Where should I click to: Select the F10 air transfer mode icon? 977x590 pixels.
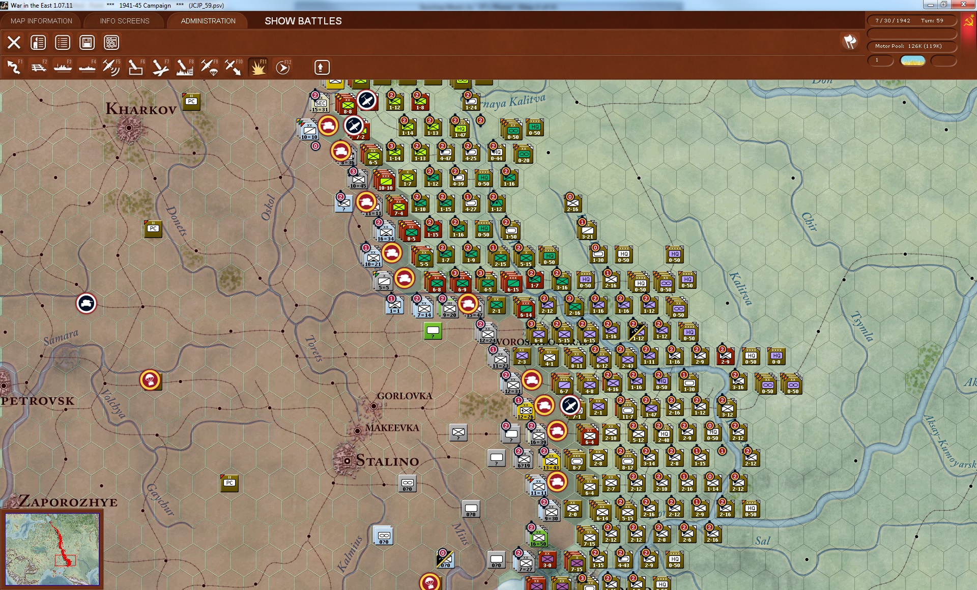point(234,67)
